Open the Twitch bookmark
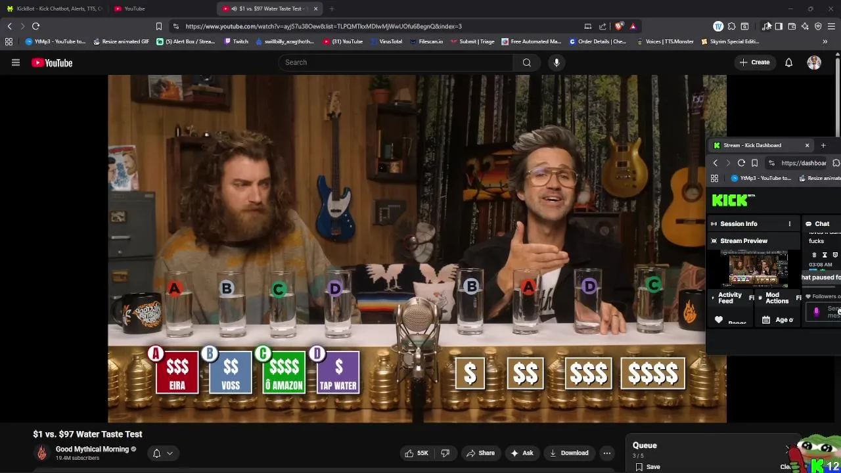 [x=237, y=41]
